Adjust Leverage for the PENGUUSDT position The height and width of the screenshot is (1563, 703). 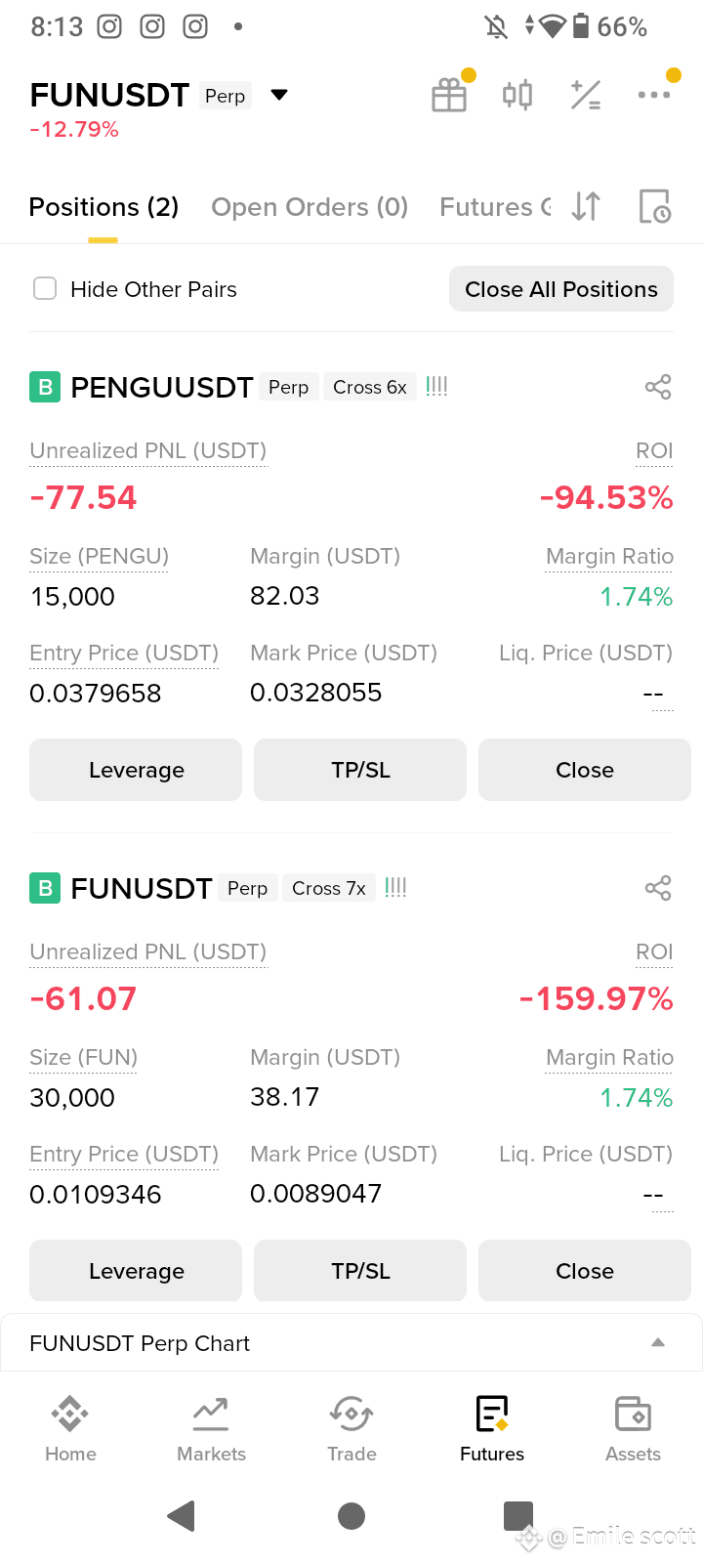click(136, 770)
